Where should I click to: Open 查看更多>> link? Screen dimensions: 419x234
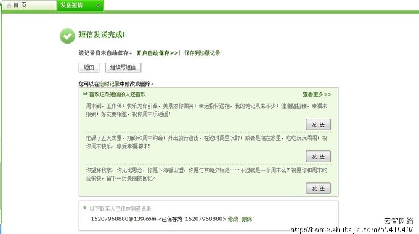[317, 95]
